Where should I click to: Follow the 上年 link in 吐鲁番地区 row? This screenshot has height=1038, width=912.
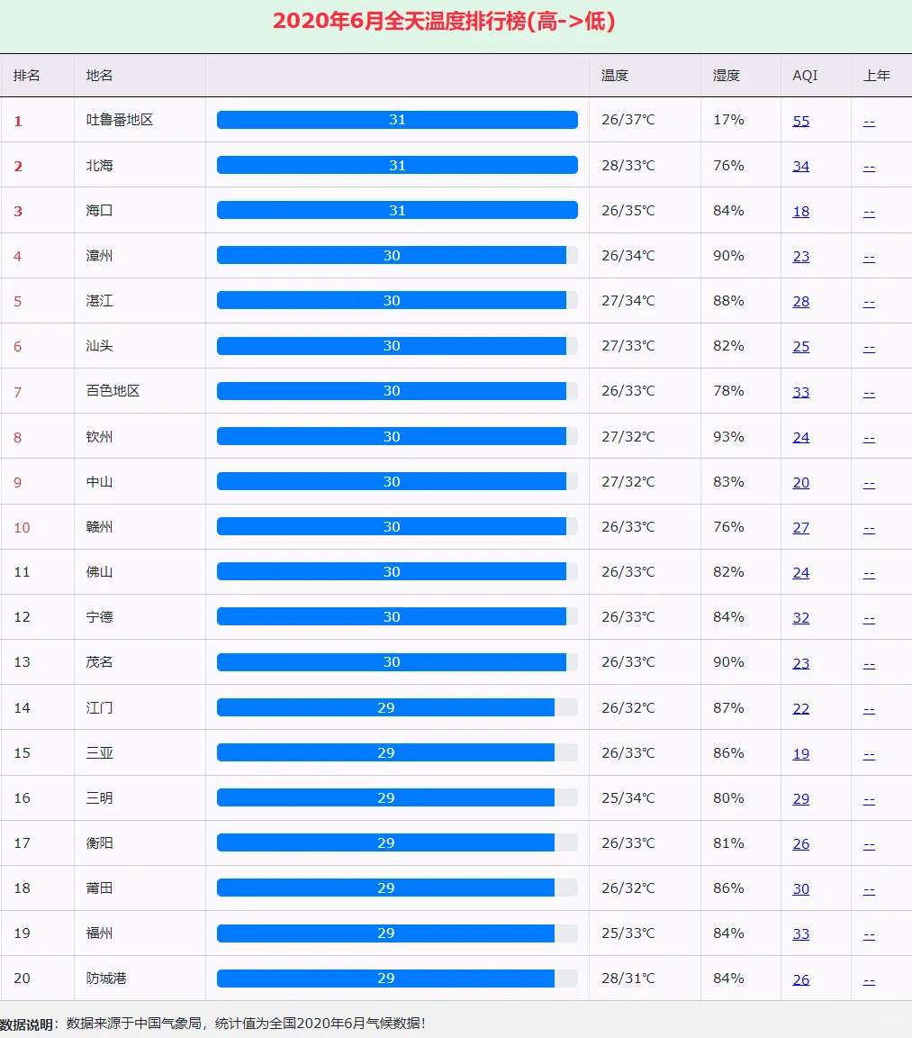point(869,122)
